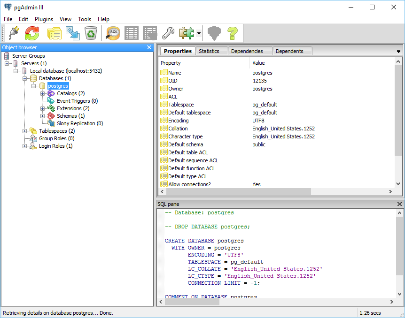
Task: Click the SQL pane horizontal scrollbar
Action: tap(192, 302)
